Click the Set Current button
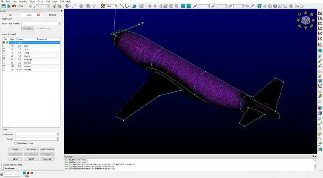 [31, 149]
